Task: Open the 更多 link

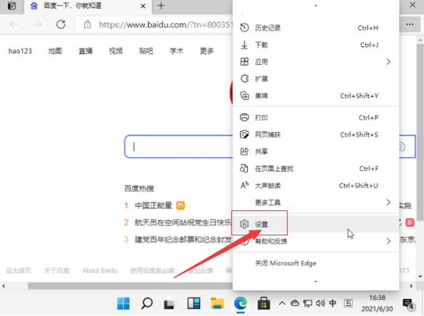Action: [x=206, y=51]
